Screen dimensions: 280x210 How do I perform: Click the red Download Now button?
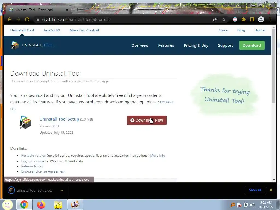click(x=147, y=120)
